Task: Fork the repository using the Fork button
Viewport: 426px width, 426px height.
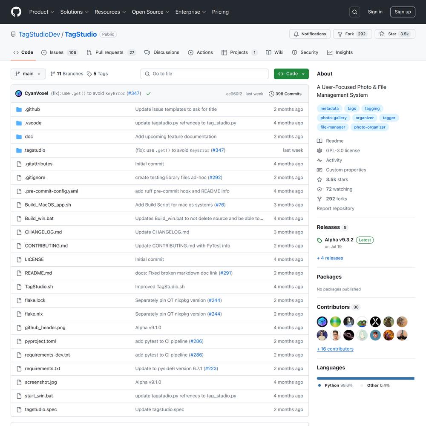Action: [x=352, y=34]
